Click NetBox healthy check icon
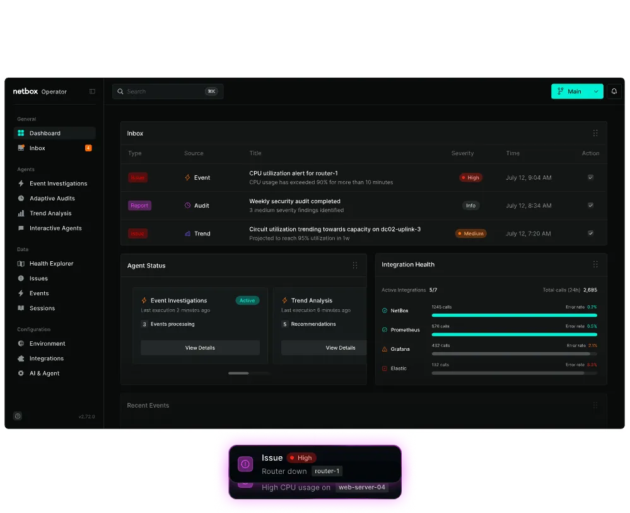The width and height of the screenshot is (630, 513). (385, 310)
